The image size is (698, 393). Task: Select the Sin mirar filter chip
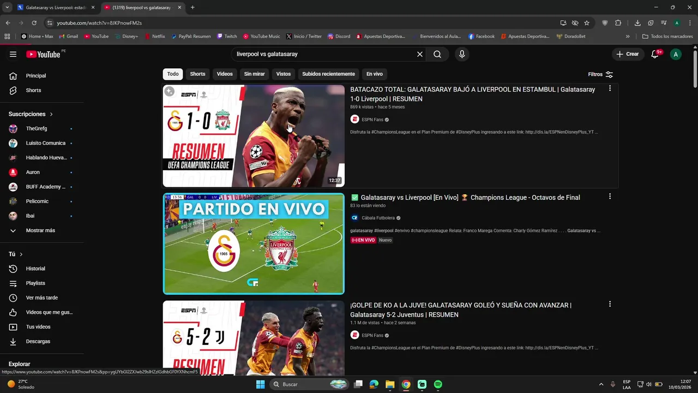coord(254,74)
